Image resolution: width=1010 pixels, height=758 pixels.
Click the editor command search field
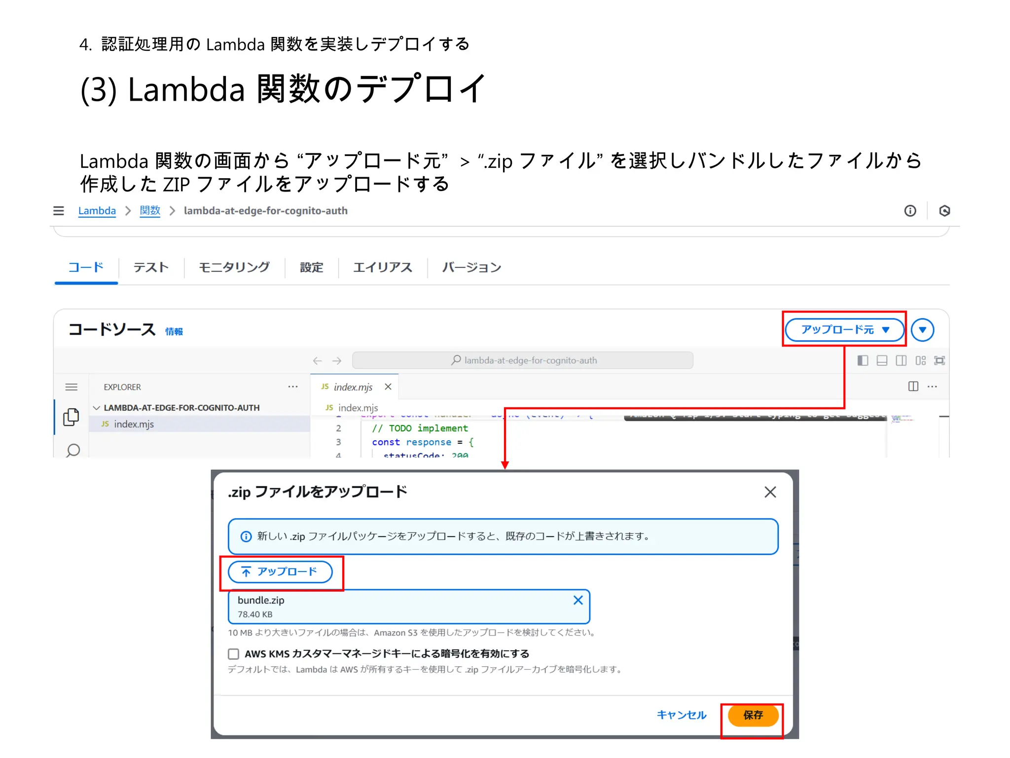523,361
